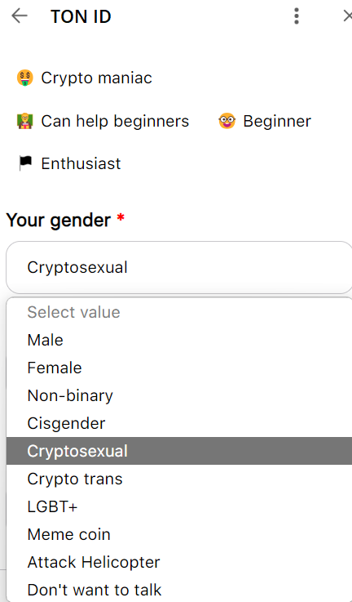The width and height of the screenshot is (352, 602).
Task: Choose Male from the gender list
Action: click(x=179, y=340)
